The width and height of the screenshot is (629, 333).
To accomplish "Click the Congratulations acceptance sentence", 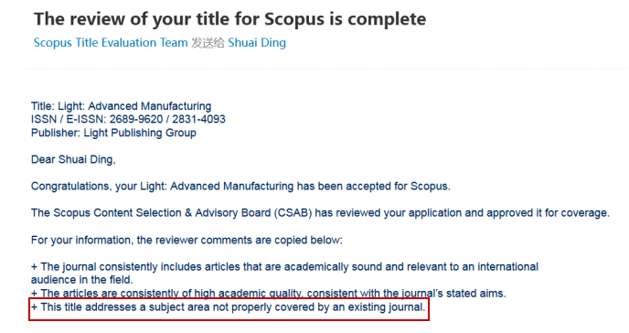I will [240, 186].
